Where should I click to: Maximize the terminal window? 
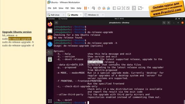point(178,23)
